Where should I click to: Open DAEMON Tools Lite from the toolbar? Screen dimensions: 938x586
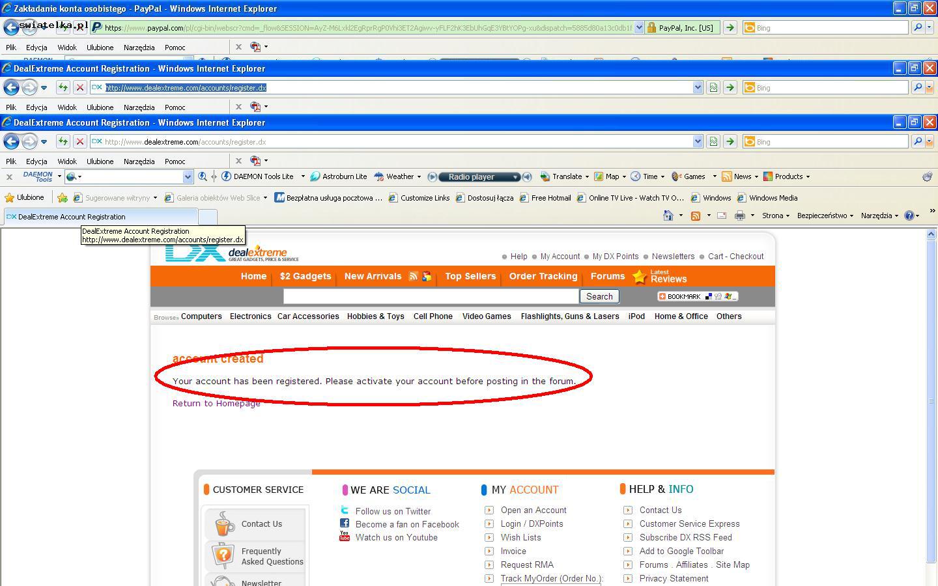[x=258, y=176]
